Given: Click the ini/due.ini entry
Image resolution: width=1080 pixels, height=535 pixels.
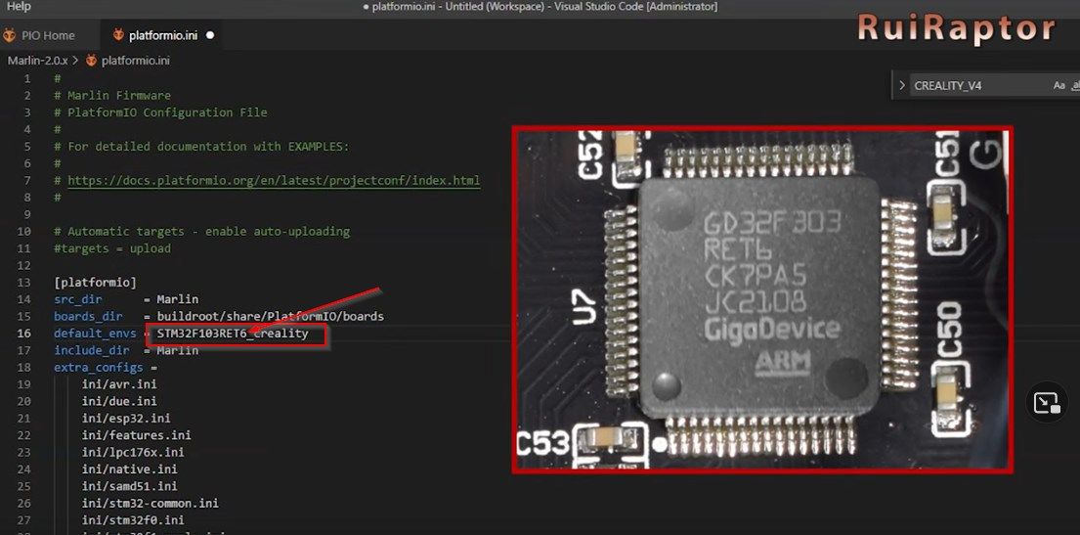Looking at the screenshot, I should pyautogui.click(x=119, y=401).
